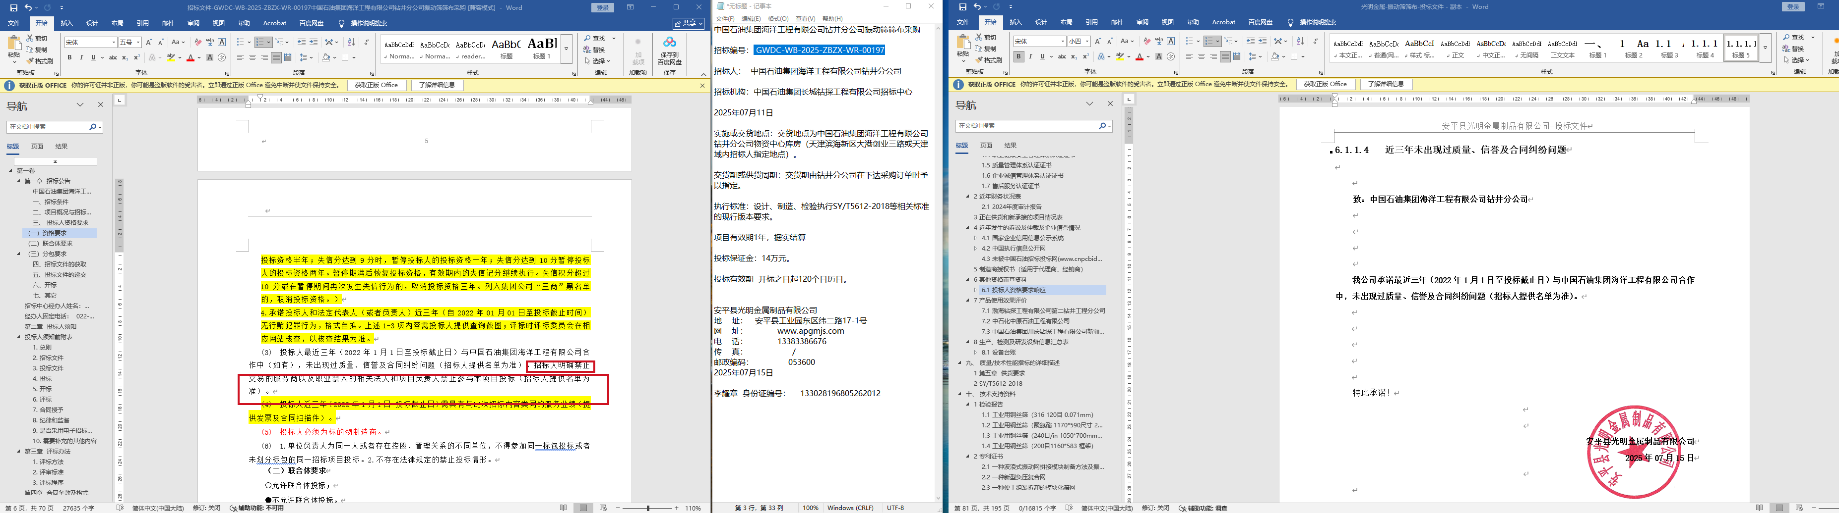Switch to 页面 tab in left navigation pane

37,146
